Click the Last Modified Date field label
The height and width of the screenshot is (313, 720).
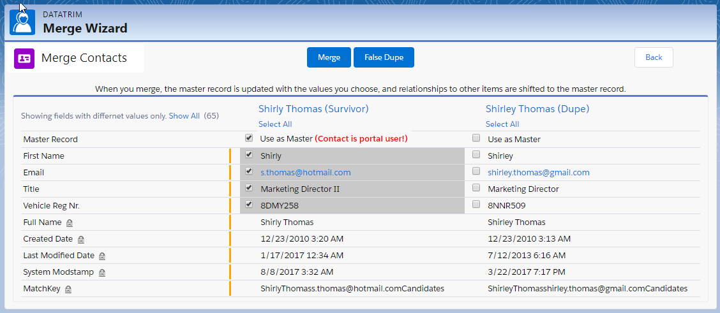59,255
